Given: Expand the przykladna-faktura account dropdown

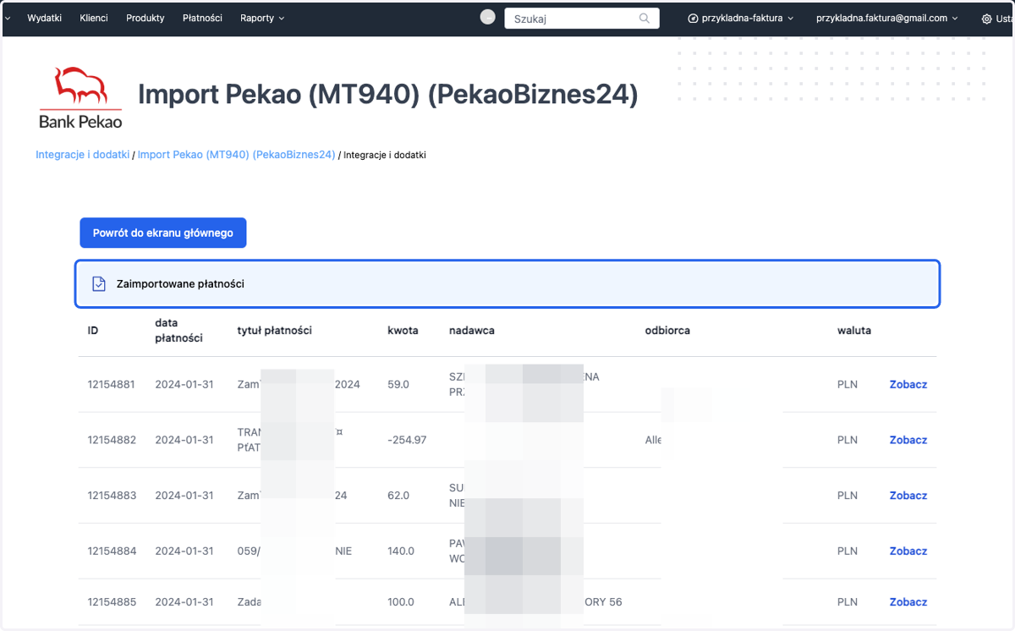Looking at the screenshot, I should tap(741, 18).
